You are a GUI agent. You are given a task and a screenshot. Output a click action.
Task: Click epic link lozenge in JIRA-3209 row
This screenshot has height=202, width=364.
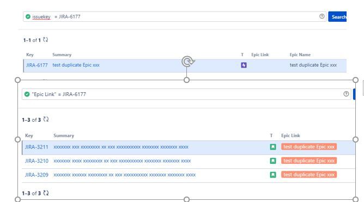[309, 175]
